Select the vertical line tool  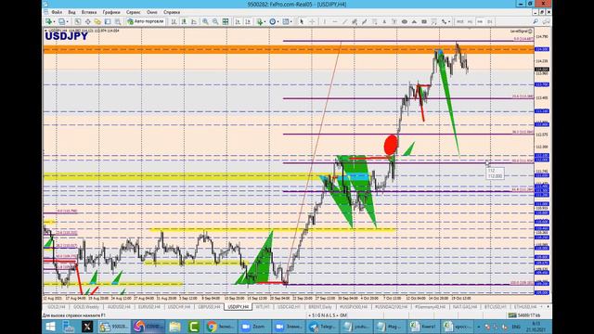[x=325, y=21]
